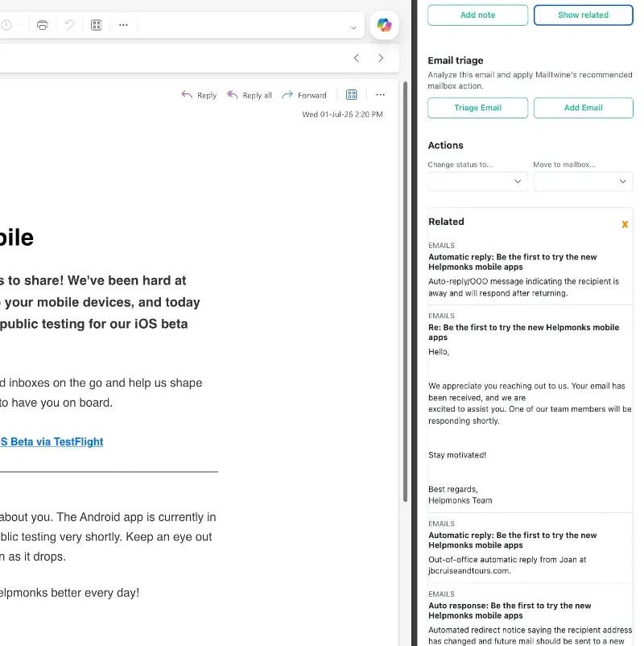Open more actions ellipsis beside Forward
644x646 pixels.
point(380,95)
